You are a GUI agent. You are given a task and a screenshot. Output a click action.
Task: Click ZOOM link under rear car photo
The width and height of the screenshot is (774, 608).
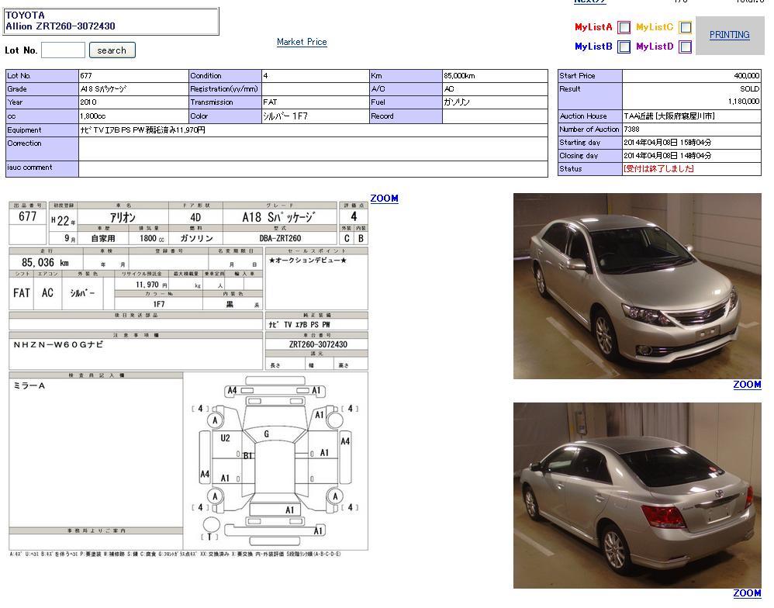click(x=747, y=593)
